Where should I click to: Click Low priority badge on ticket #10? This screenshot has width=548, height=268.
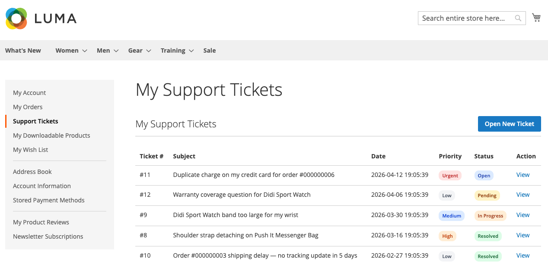point(447,256)
